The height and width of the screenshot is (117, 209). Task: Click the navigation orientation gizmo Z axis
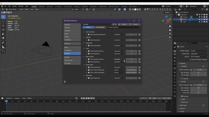[x=167, y=17]
